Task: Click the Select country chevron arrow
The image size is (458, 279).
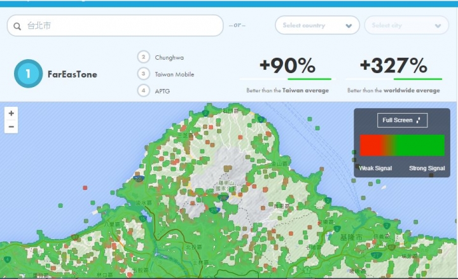Action: tap(349, 25)
